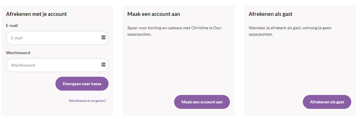Open the password manager icon in Wachtwoord field
360x119 pixels.
point(103,65)
